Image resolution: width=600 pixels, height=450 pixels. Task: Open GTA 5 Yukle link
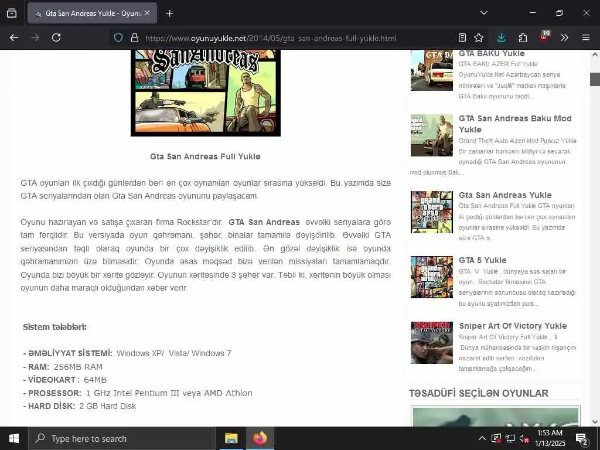(483, 260)
